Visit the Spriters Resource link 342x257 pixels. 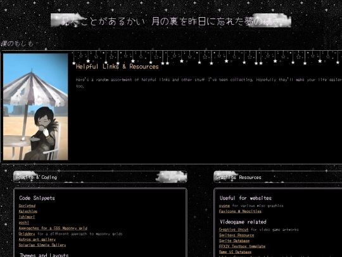coord(237,235)
